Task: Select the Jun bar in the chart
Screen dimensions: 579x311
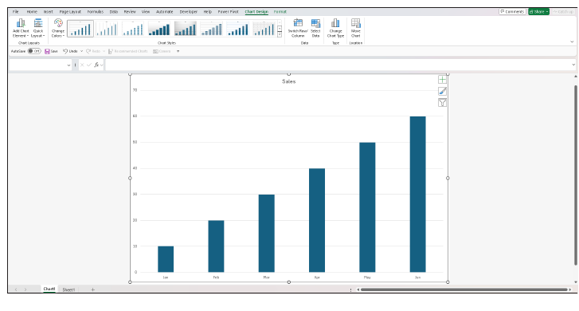Action: [417, 194]
